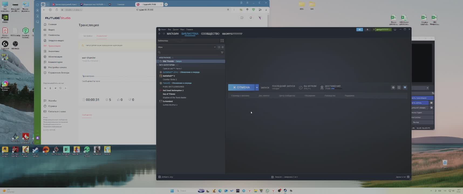Click the recent activity clock filter icon
This screenshot has width=463, height=194.
219,47
